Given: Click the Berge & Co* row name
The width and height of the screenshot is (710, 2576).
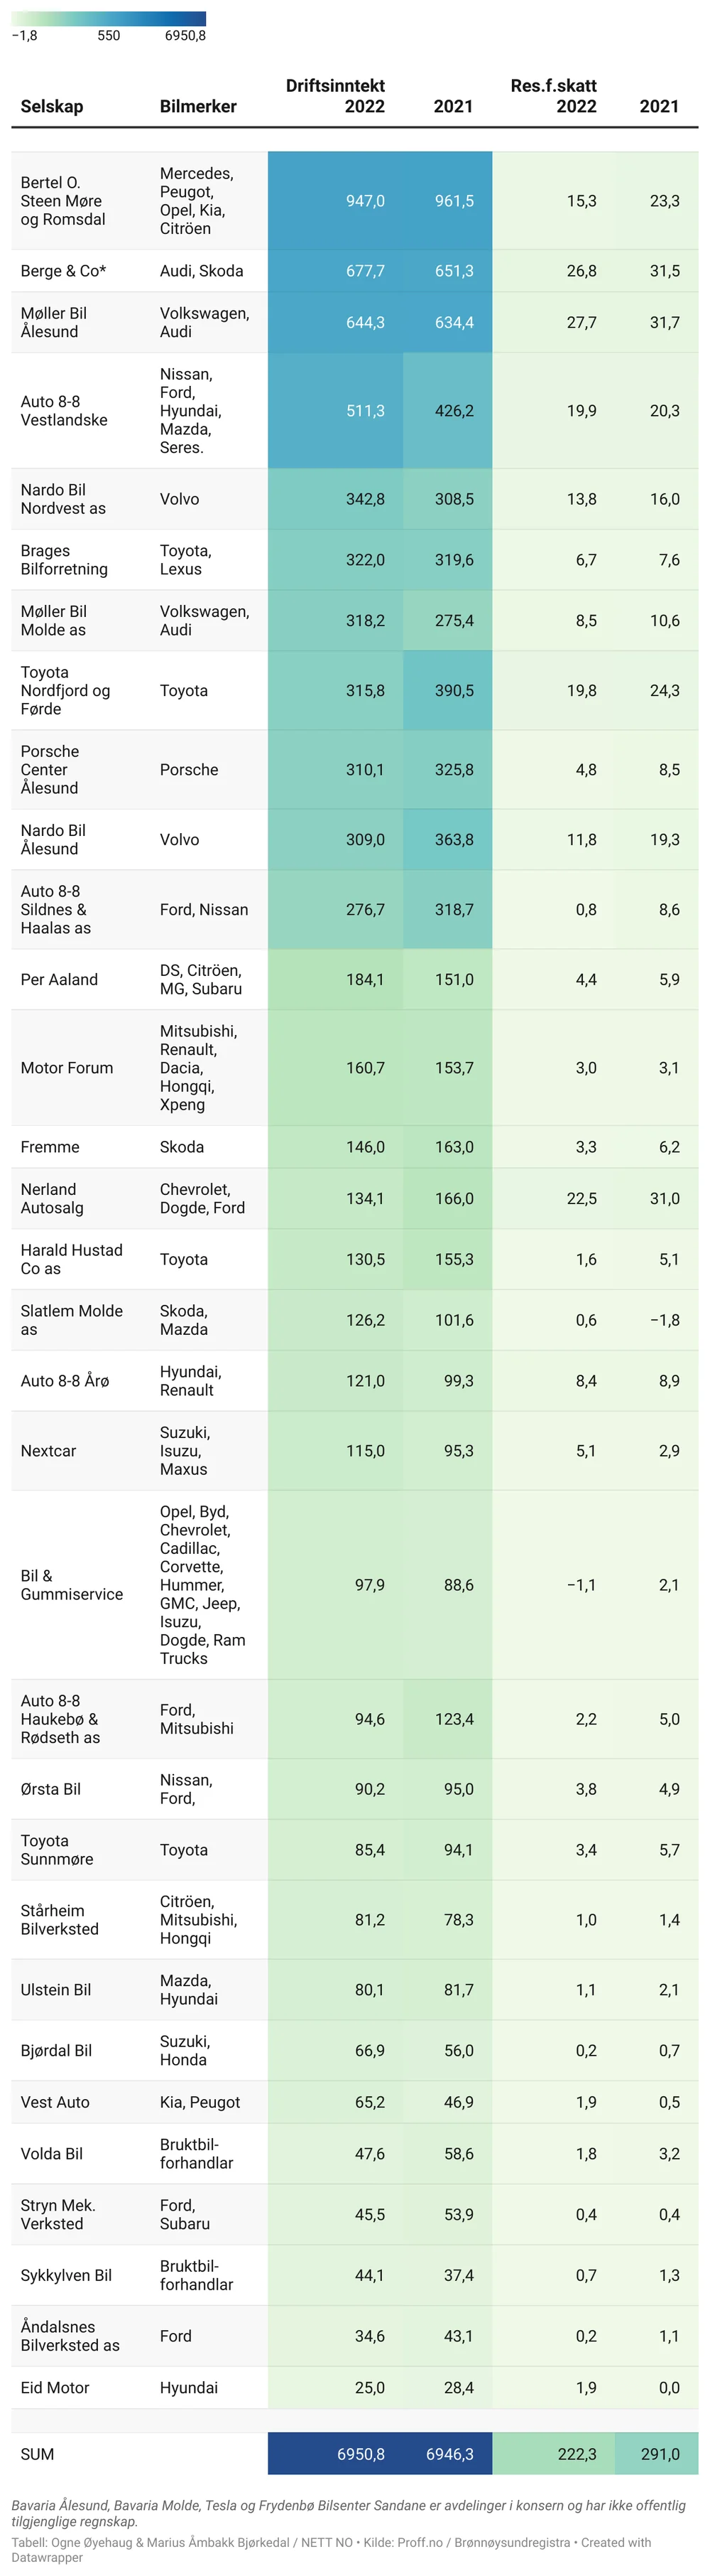Looking at the screenshot, I should coord(63,271).
